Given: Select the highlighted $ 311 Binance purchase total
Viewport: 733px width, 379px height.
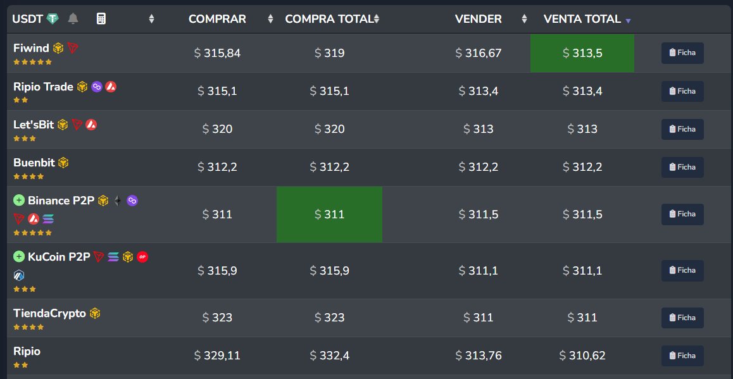Looking at the screenshot, I should coord(329,214).
